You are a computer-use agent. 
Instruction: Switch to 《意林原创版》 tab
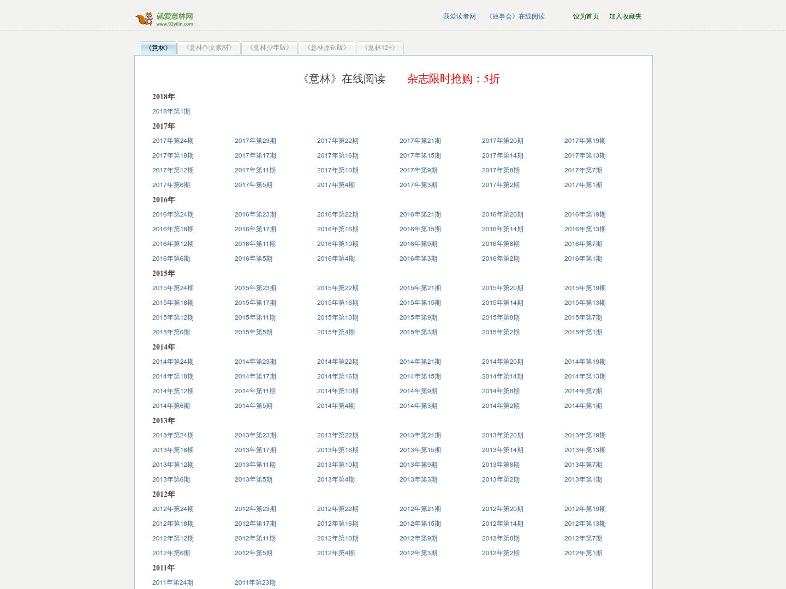tap(327, 48)
